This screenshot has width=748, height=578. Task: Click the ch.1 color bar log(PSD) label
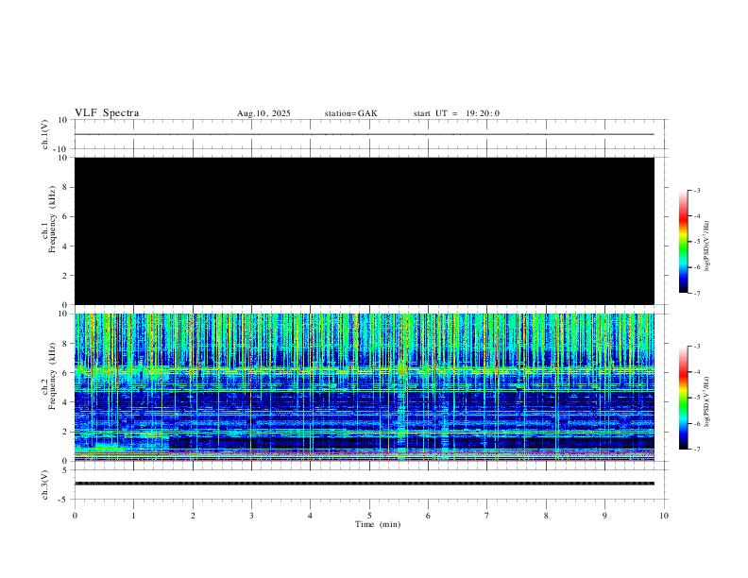pyautogui.click(x=706, y=246)
